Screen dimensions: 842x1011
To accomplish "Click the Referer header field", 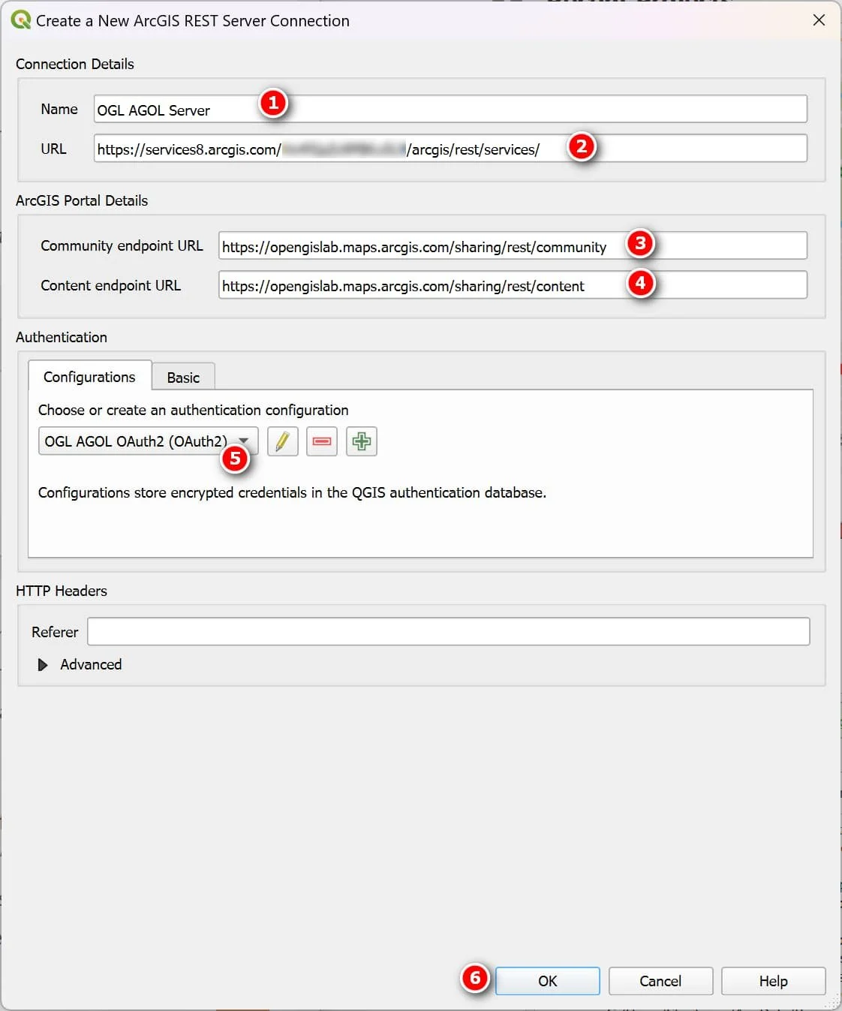I will 448,631.
